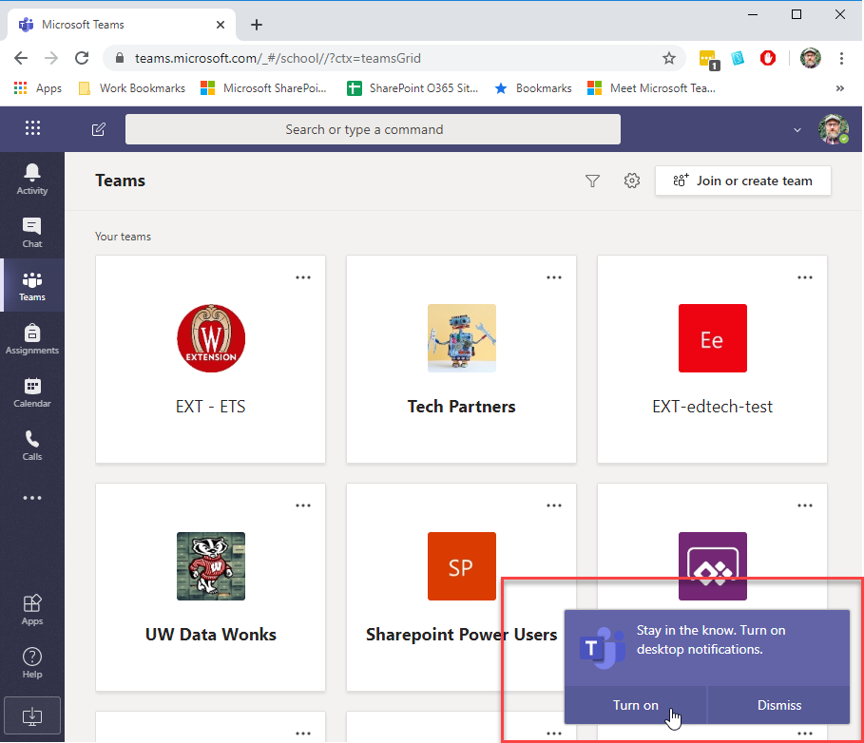Open the Tech Partners robot thumbnail

coord(462,338)
